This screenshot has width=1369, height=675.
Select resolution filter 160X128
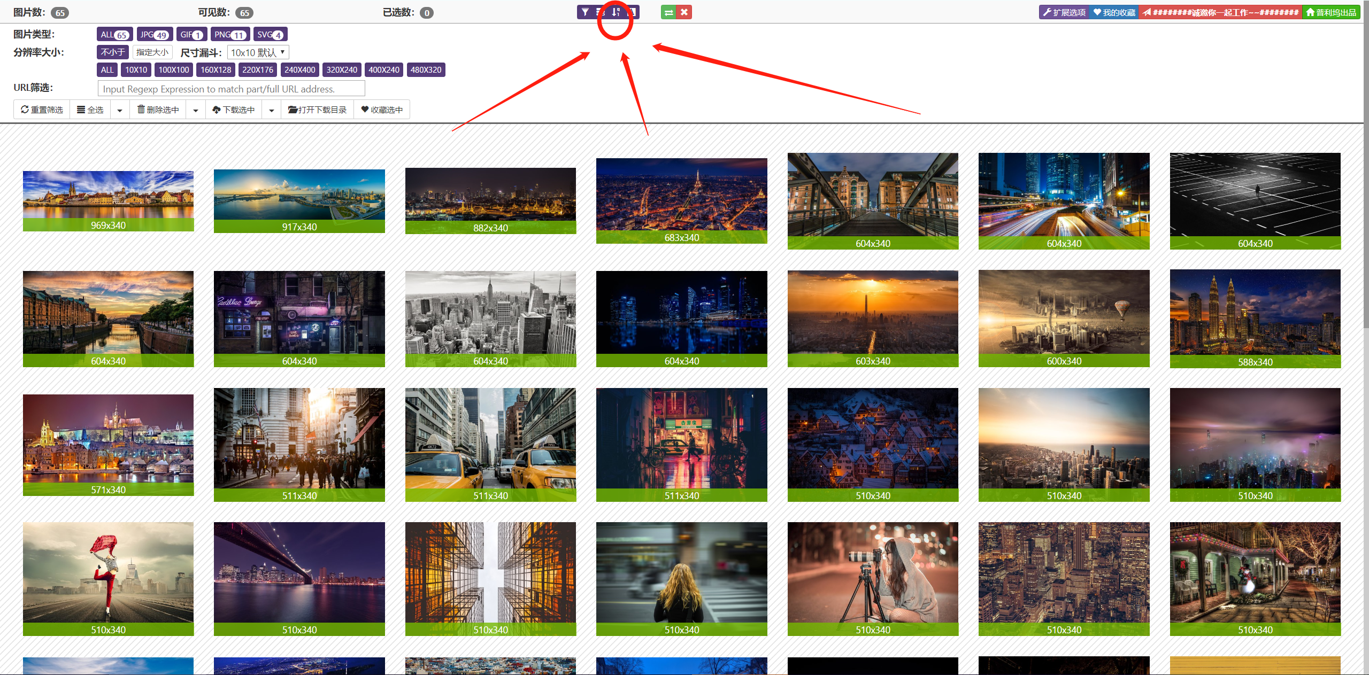click(216, 69)
